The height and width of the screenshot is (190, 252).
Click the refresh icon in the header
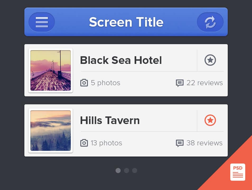pos(210,22)
